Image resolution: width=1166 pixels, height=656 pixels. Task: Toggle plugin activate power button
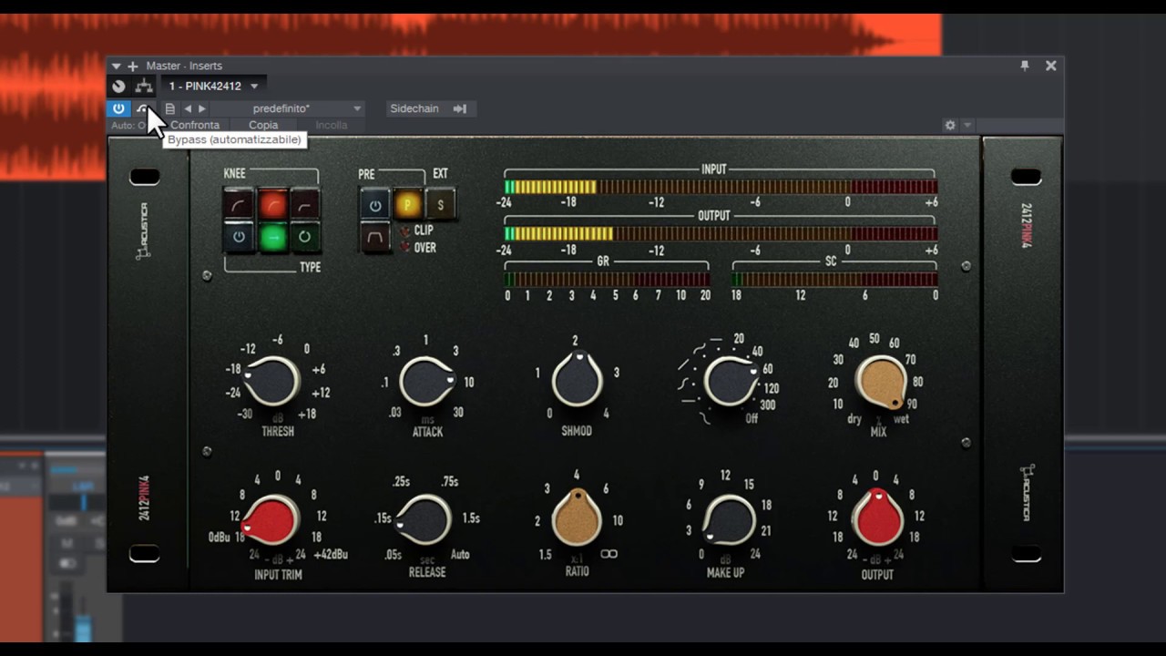(x=118, y=108)
